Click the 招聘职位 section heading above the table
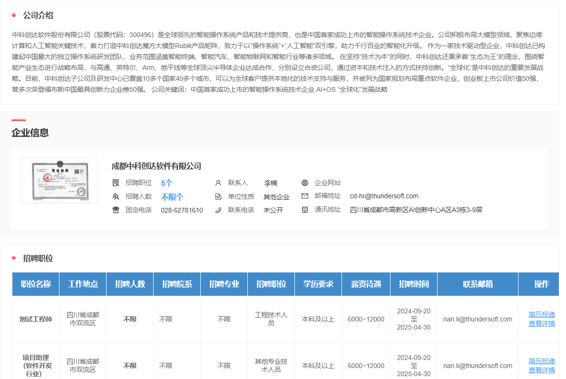The width and height of the screenshot is (566, 379). click(x=38, y=258)
